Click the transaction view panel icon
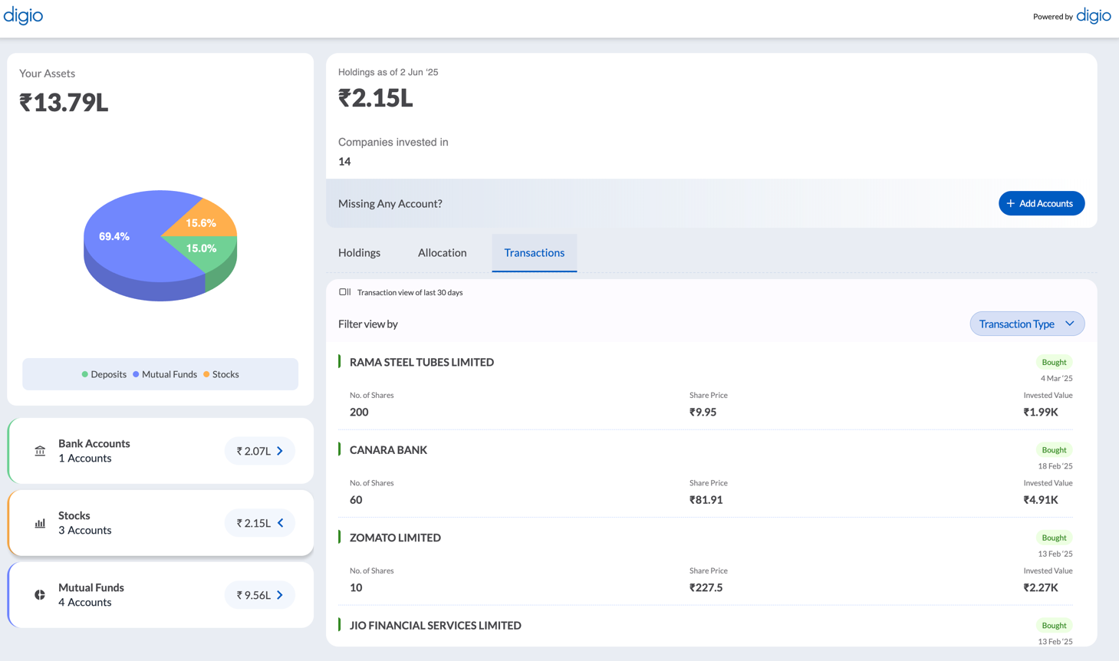1119x661 pixels. tap(345, 292)
